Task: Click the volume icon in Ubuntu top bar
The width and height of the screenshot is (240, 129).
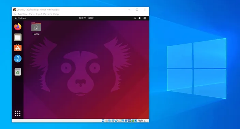Action: [x=140, y=18]
